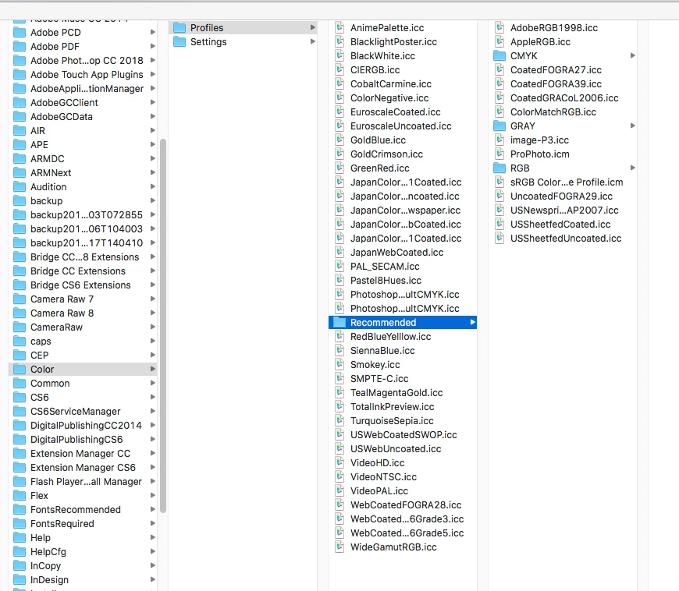Click the image-P3.icc file icon
Screen dimensions: 679x591
coord(499,140)
